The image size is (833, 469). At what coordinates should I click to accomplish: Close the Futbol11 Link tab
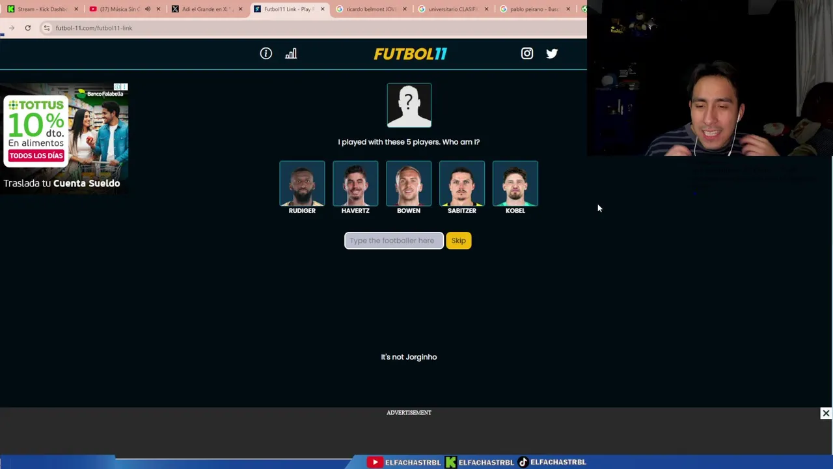tap(322, 9)
